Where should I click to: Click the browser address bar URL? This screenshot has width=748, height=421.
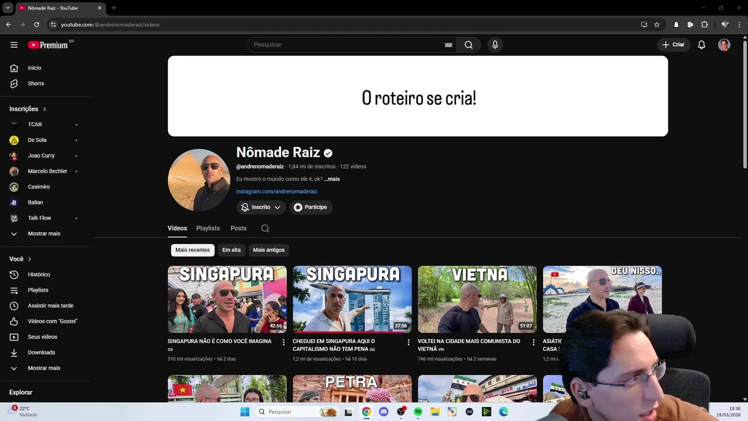click(x=110, y=25)
